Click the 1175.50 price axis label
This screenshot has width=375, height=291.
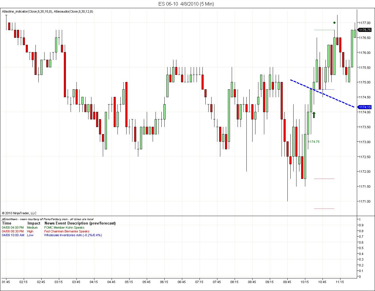point(365,67)
